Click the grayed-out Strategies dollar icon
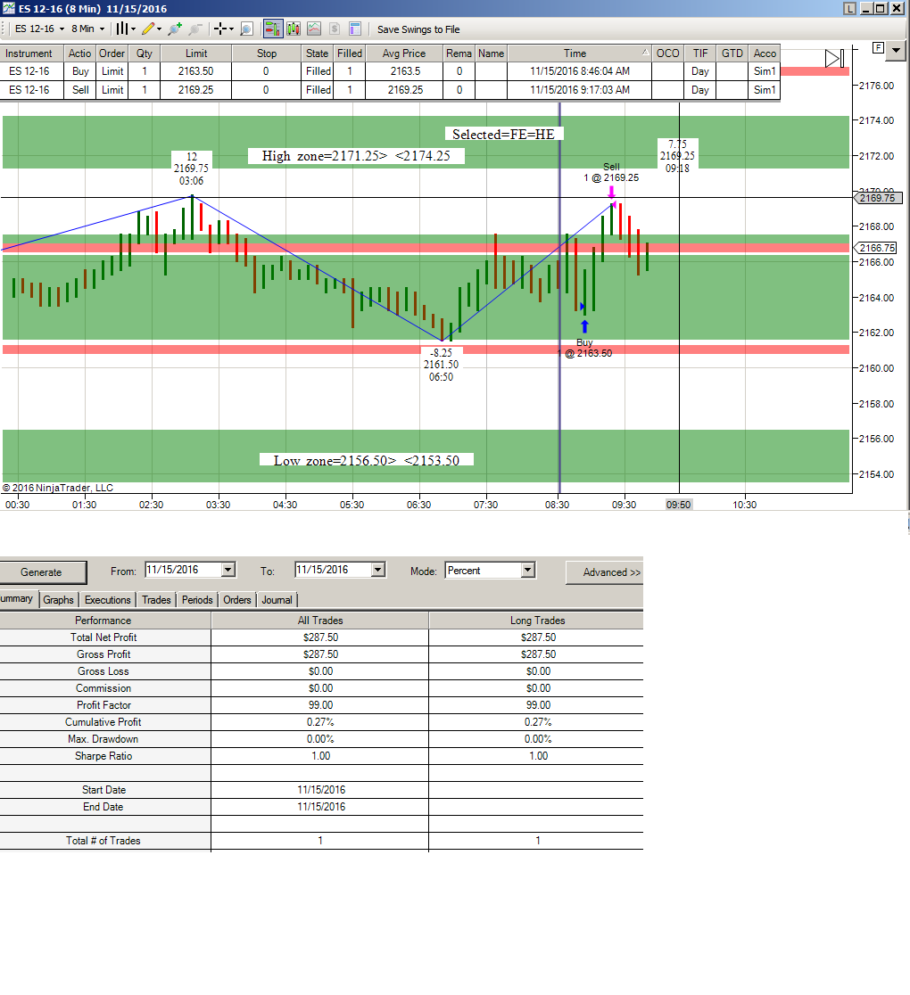Image resolution: width=910 pixels, height=995 pixels. [335, 29]
